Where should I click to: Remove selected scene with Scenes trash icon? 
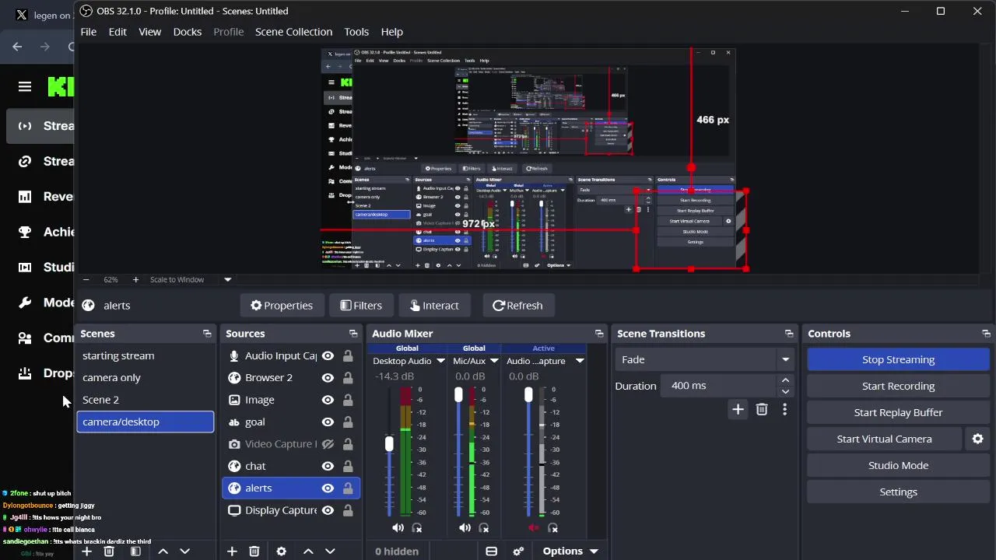(x=109, y=551)
